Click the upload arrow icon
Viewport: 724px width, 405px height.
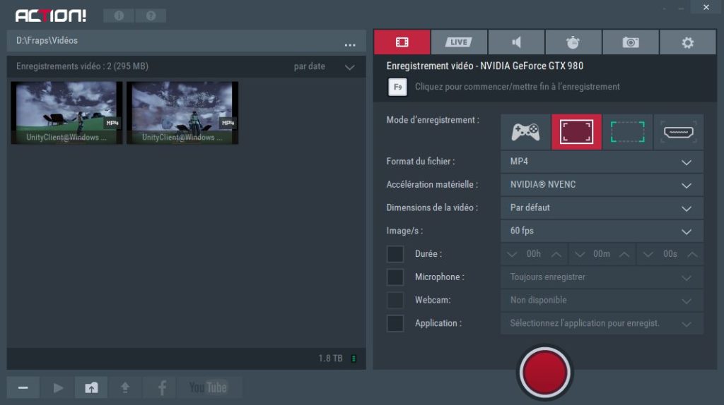pos(125,387)
